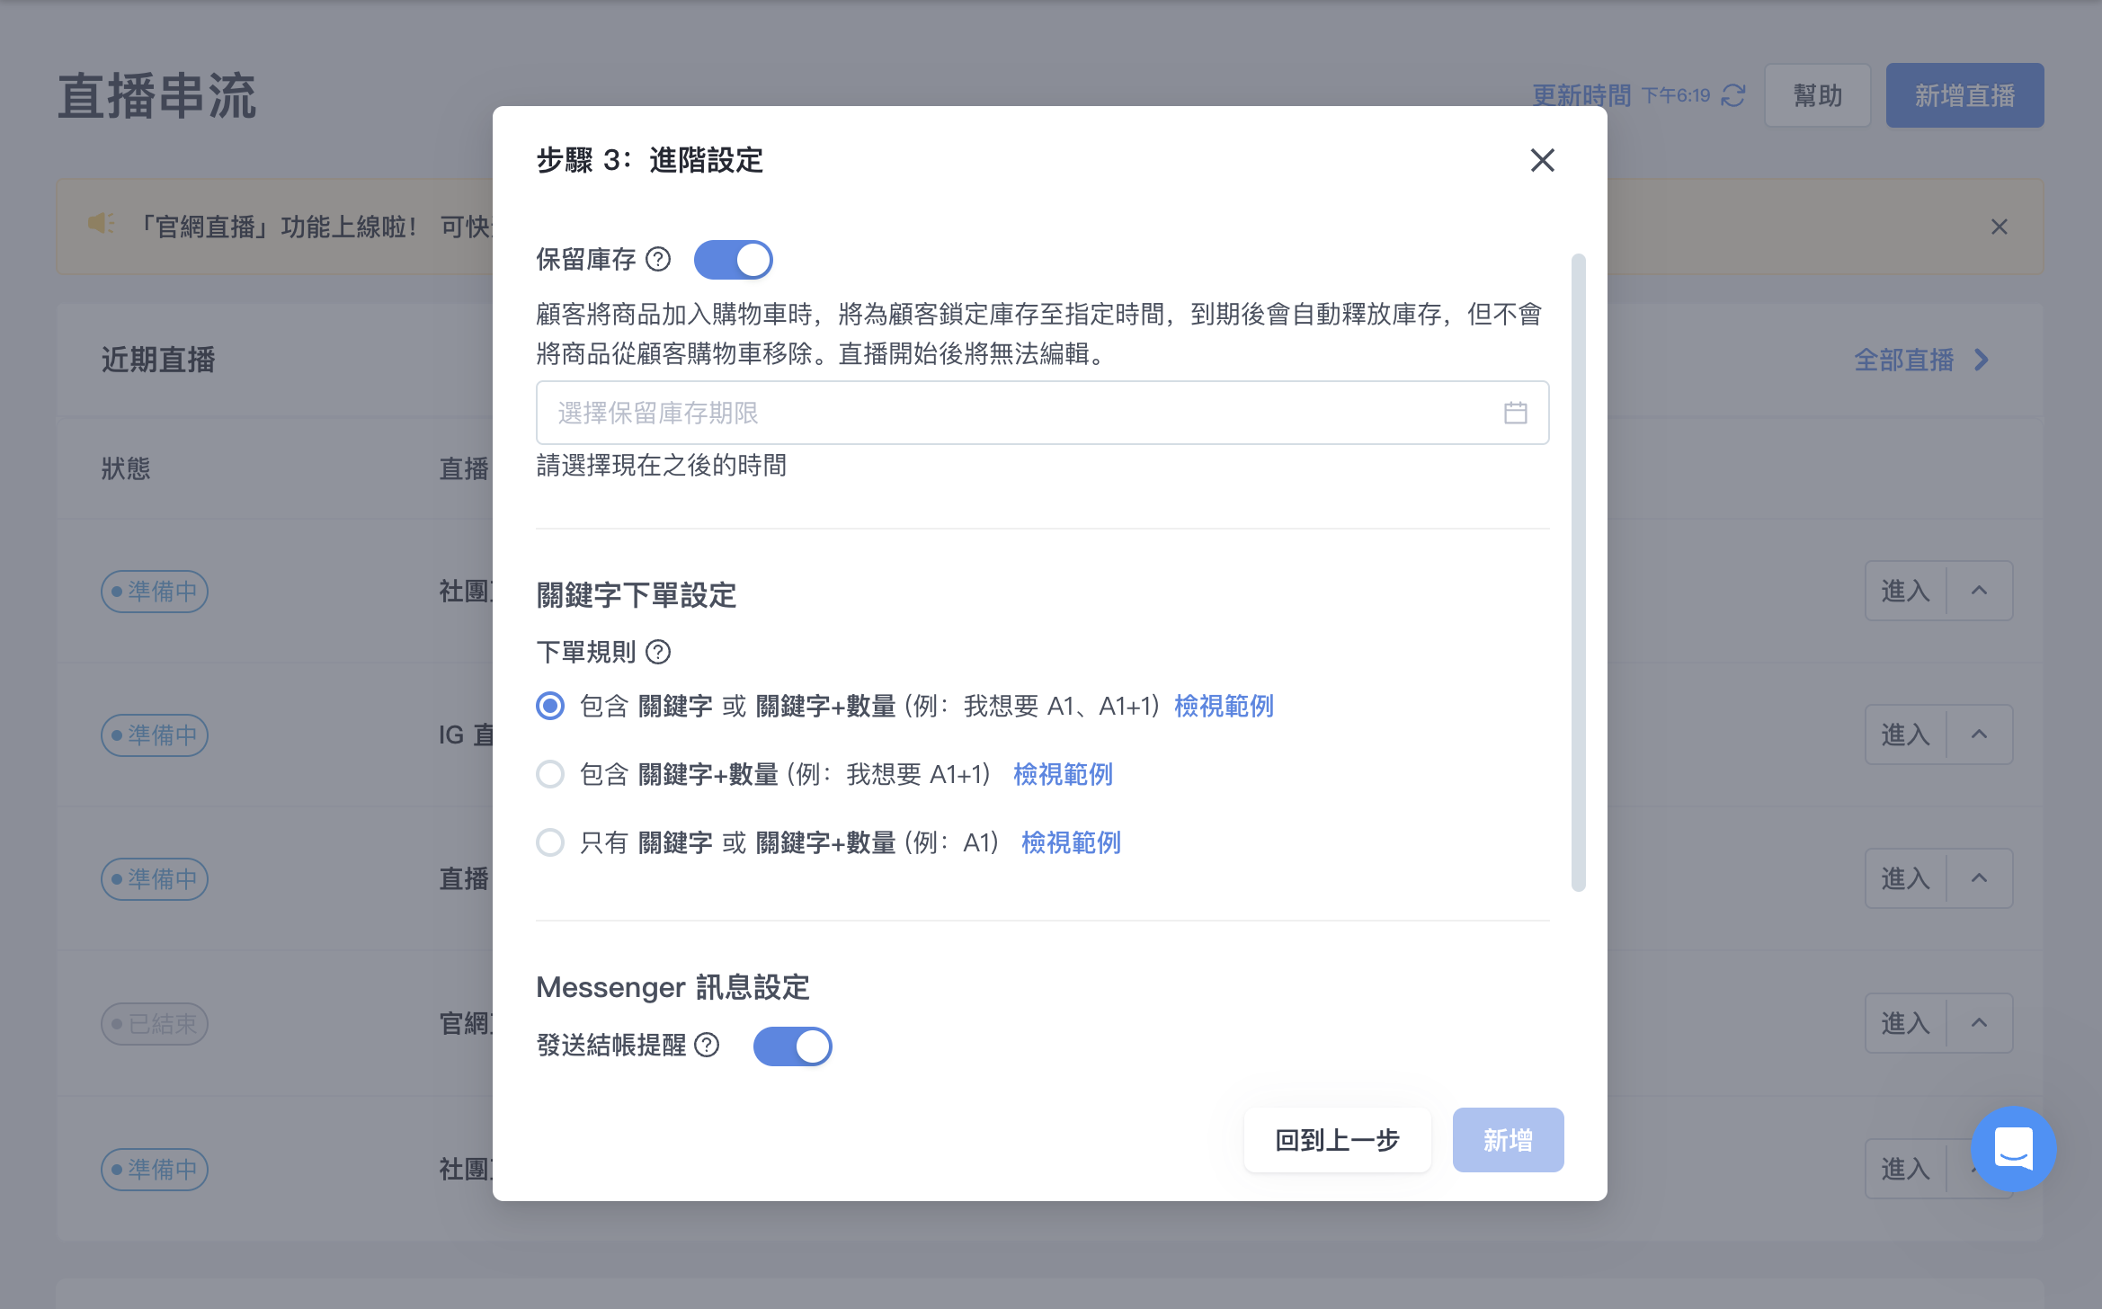2102x1309 pixels.
Task: Click the 回到上一步 button
Action: coord(1337,1140)
